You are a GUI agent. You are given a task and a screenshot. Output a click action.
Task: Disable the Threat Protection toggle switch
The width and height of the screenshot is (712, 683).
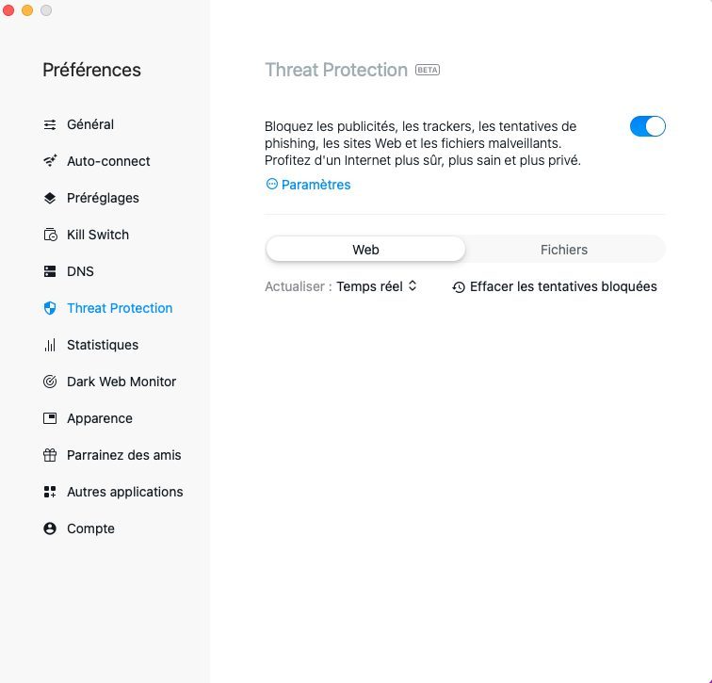click(647, 126)
